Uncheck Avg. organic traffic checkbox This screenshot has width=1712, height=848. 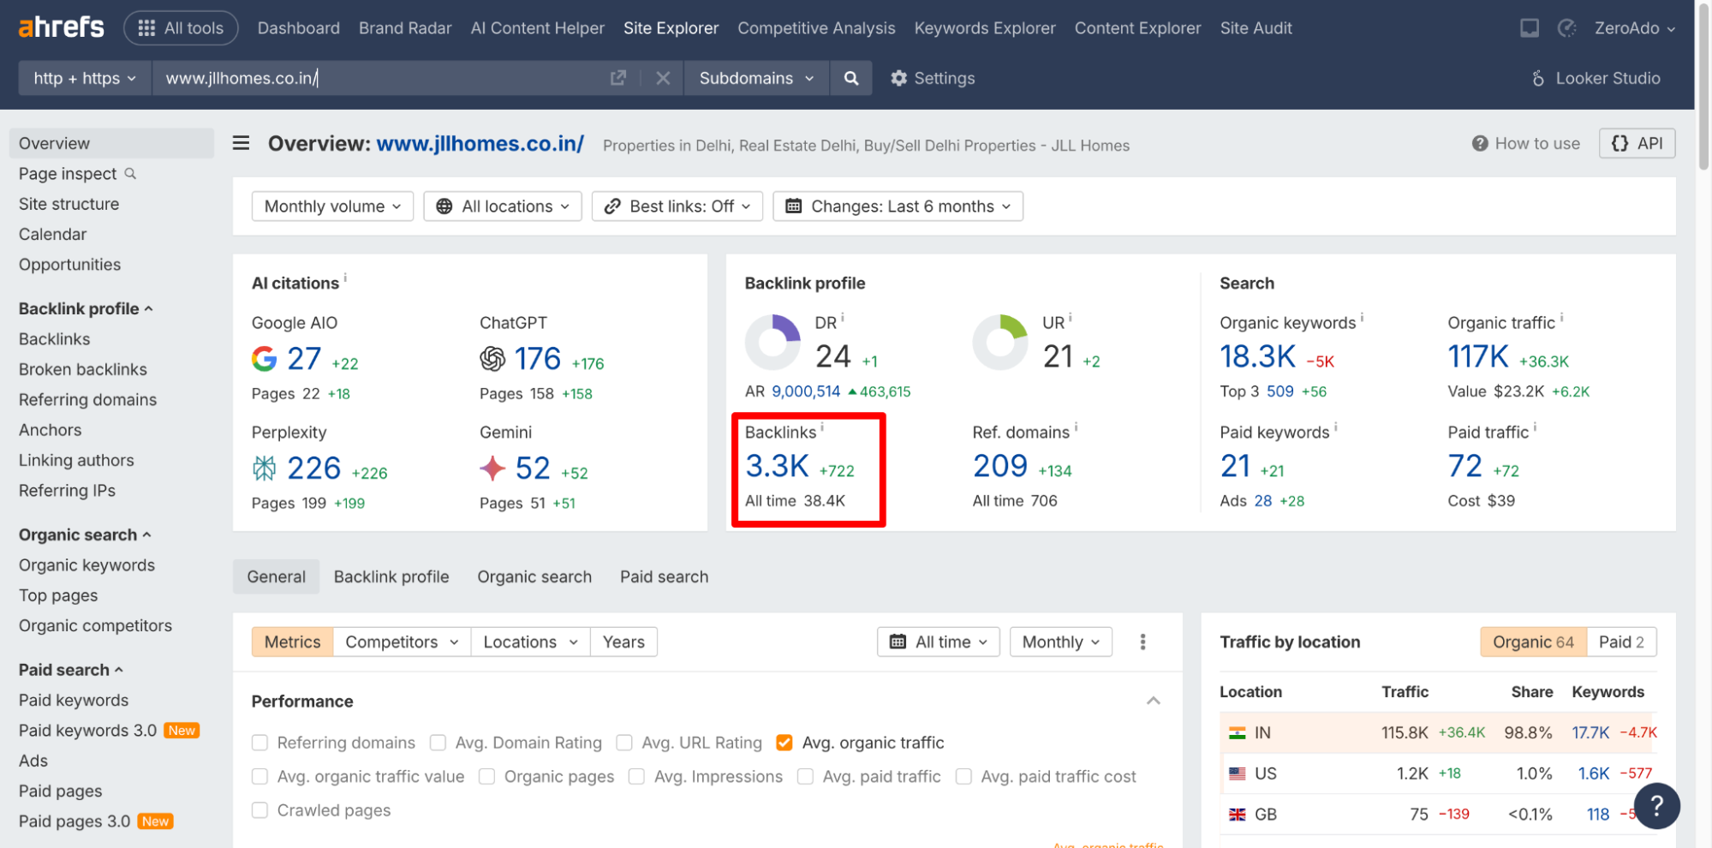[x=784, y=743]
